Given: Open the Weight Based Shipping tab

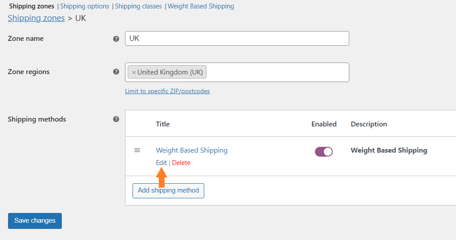Looking at the screenshot, I should (x=201, y=6).
